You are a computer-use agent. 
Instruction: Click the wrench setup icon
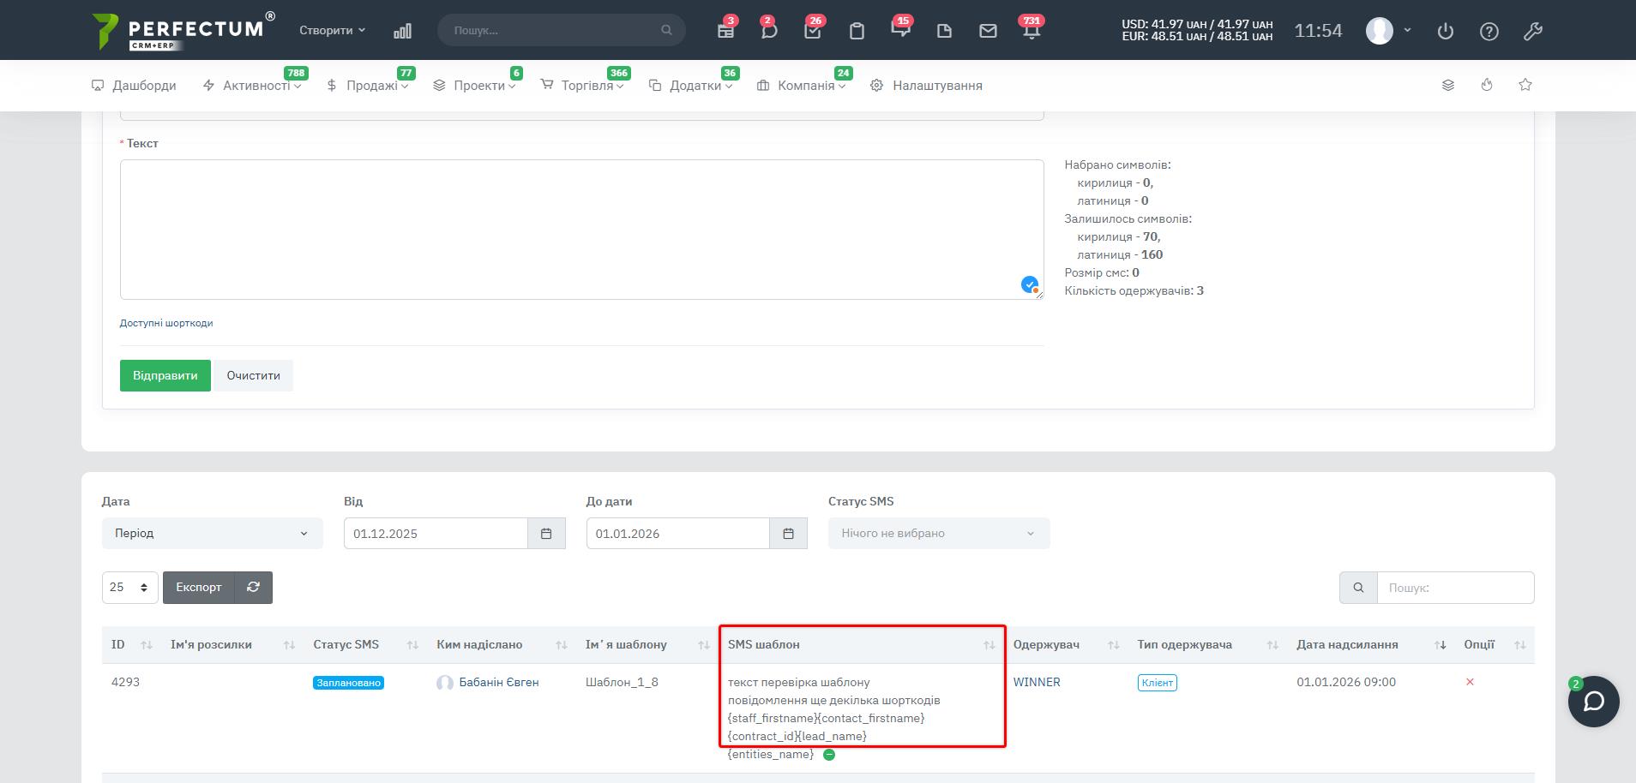click(1533, 32)
